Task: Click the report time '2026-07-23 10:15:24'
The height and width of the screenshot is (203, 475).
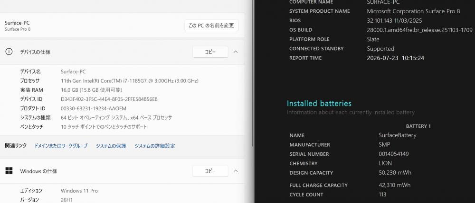Action: coord(395,58)
